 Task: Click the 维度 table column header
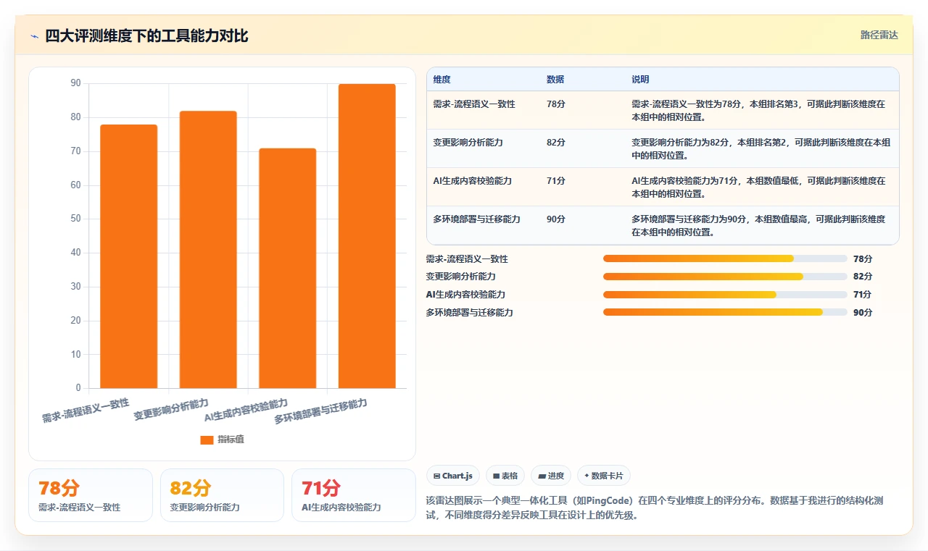[442, 79]
